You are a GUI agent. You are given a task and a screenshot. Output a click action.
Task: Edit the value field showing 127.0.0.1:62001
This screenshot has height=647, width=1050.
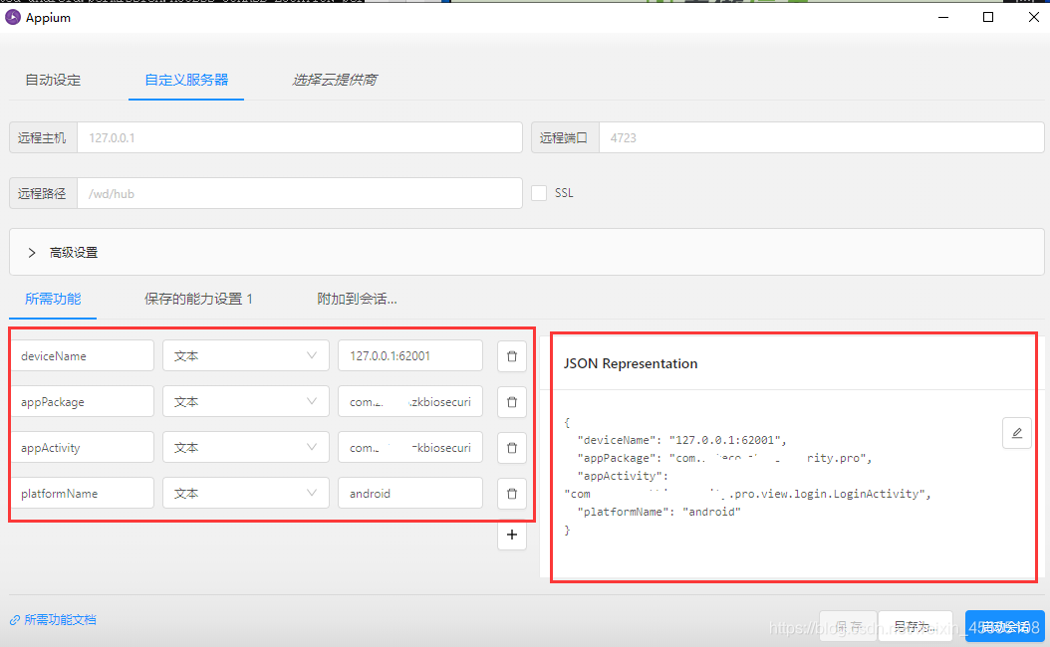tap(410, 356)
